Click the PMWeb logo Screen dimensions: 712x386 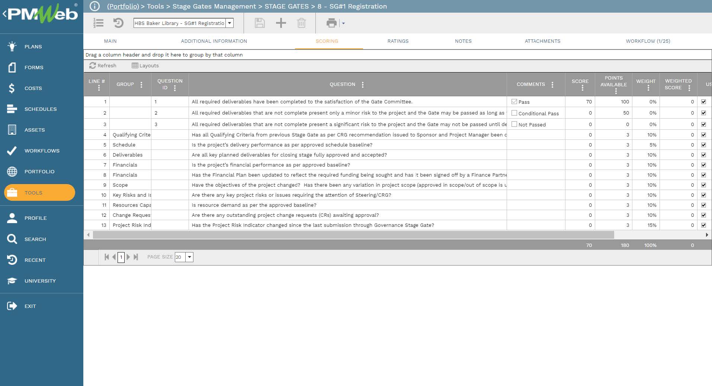point(42,14)
